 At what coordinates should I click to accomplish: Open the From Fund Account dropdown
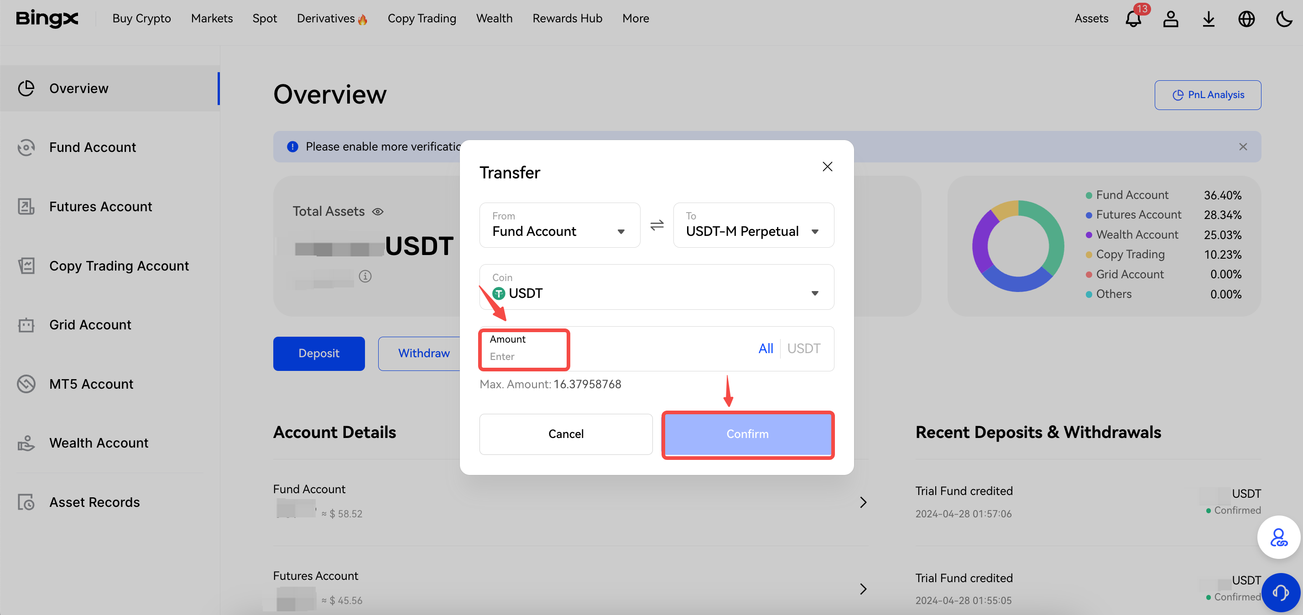coord(559,225)
